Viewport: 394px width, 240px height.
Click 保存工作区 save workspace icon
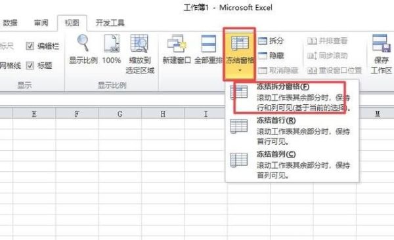click(x=381, y=54)
